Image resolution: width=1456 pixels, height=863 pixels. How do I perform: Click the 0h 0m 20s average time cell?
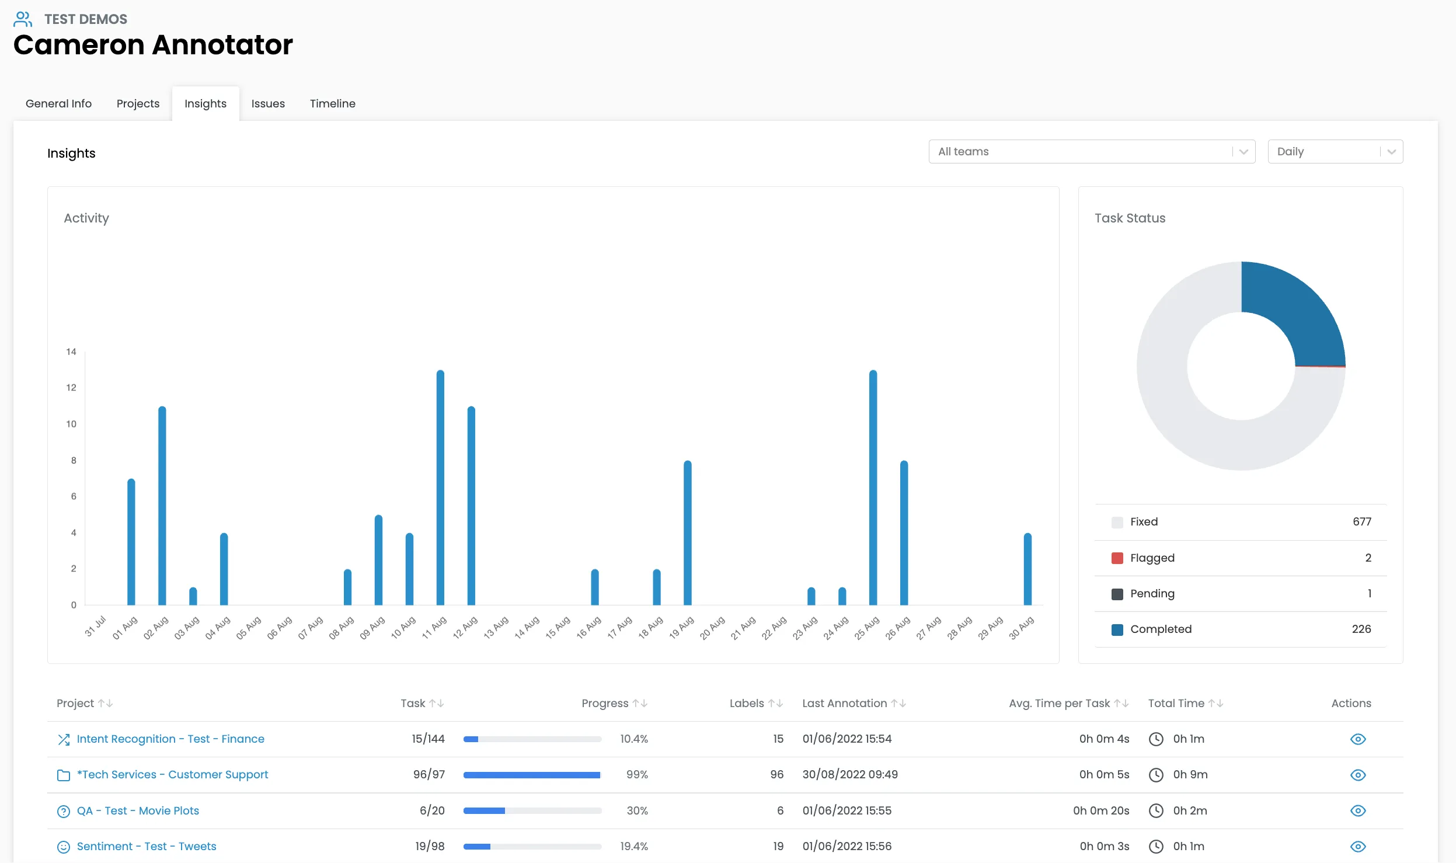pos(1101,810)
